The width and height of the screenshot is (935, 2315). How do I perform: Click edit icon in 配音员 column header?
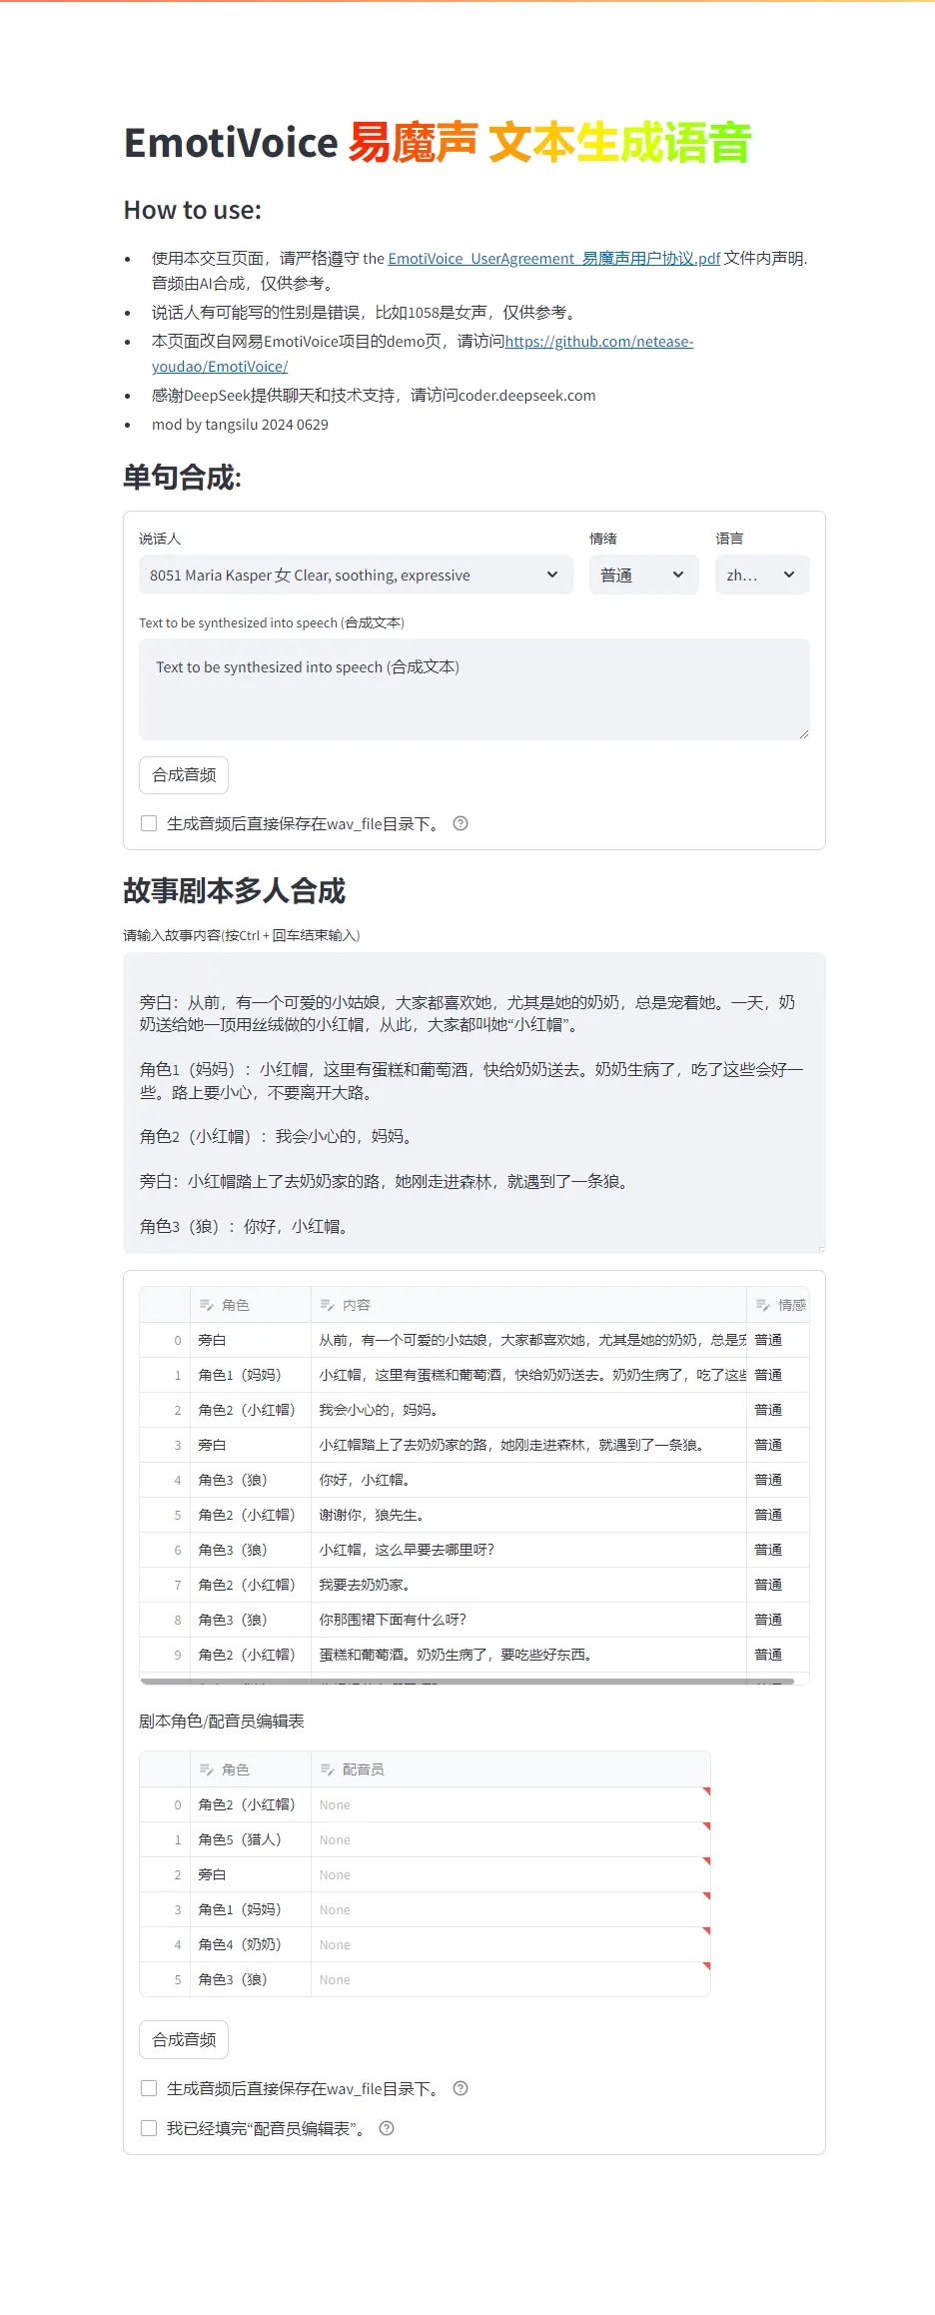tap(327, 1769)
